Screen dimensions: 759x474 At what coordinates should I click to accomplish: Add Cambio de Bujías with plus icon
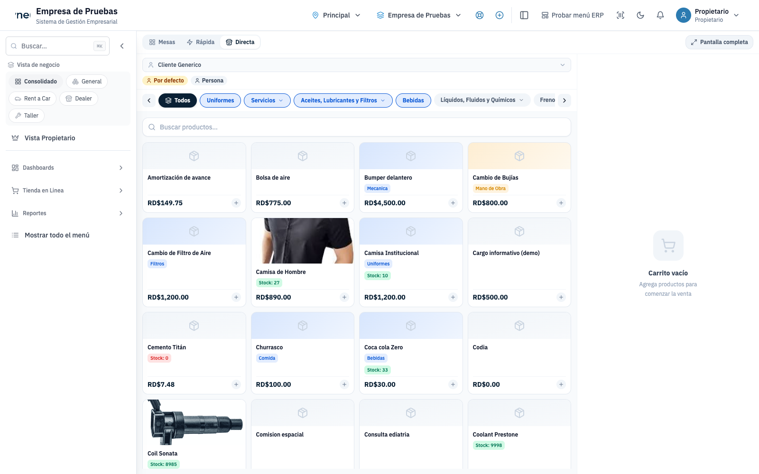(561, 203)
